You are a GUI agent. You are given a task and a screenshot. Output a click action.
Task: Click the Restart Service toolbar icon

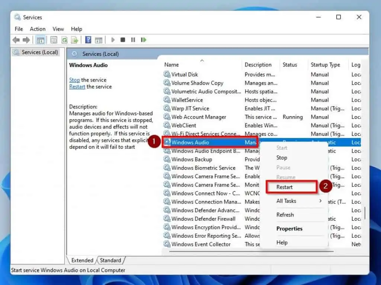pos(144,40)
